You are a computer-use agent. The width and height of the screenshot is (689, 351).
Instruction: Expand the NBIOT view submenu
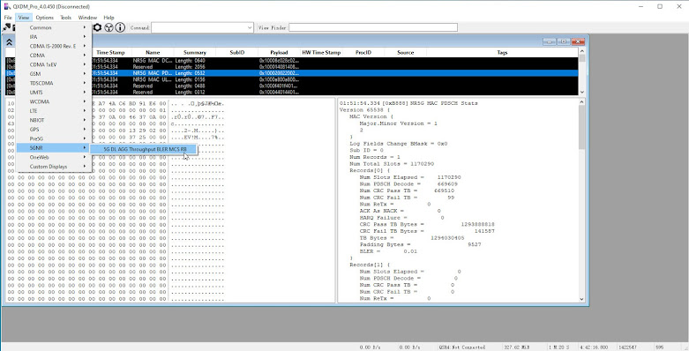tap(54, 120)
